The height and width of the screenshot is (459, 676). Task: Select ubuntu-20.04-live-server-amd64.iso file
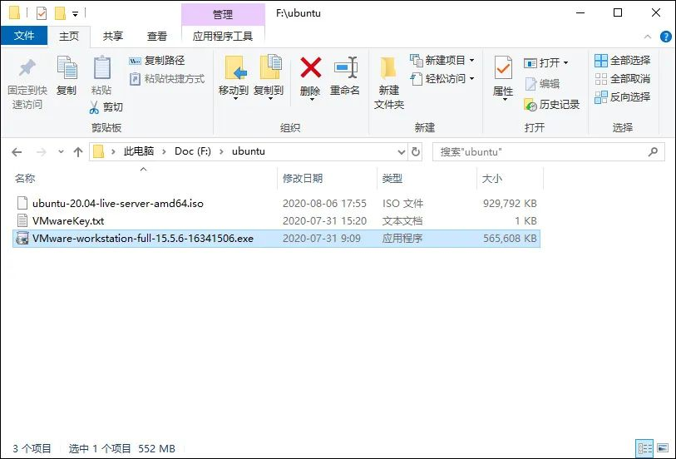pos(118,204)
